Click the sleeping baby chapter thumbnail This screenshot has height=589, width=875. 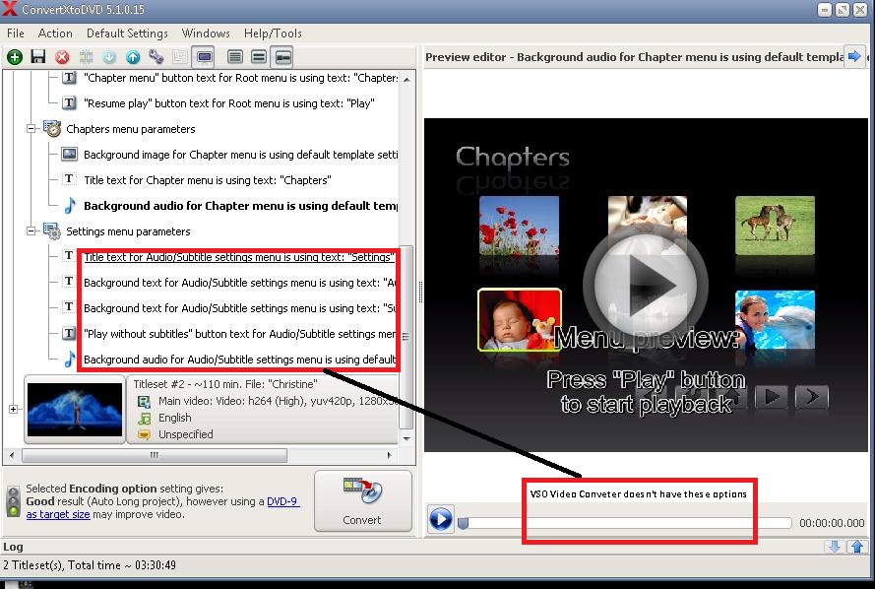click(519, 319)
